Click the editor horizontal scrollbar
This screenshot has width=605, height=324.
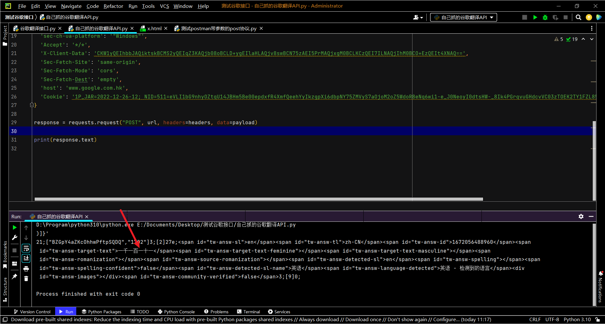click(x=258, y=199)
